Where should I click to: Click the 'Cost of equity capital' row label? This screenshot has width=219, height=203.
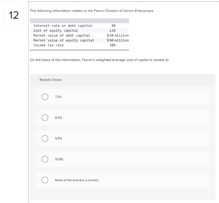56,31
